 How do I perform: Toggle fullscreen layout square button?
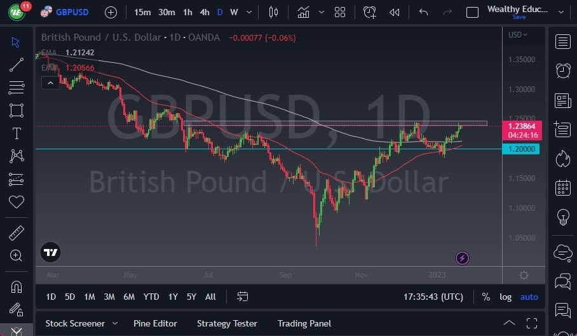[472, 13]
